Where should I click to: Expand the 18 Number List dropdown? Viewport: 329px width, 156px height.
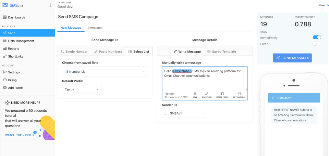point(105,72)
